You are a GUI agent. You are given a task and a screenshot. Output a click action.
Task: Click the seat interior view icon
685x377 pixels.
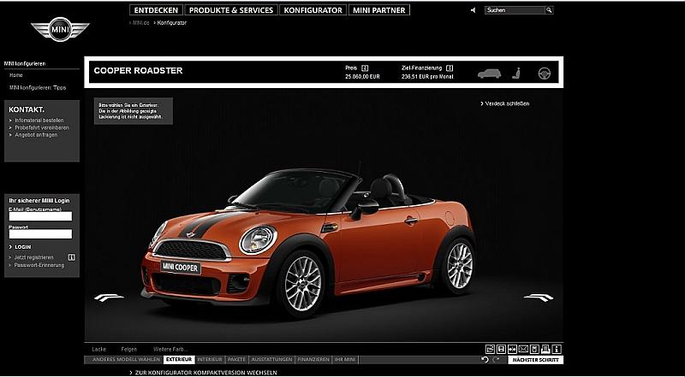pos(516,73)
